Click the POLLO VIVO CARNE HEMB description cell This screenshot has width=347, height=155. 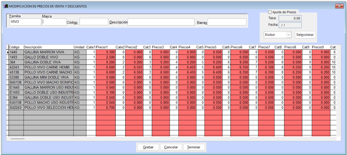pos(48,67)
